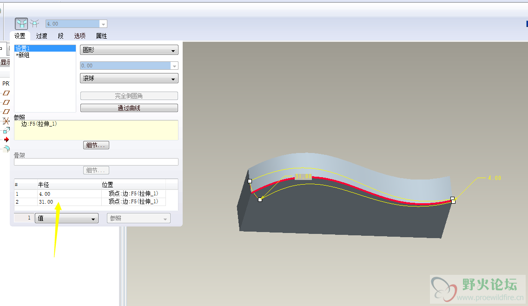Screen dimensions: 528x306
Task: Click the 完全倒圆角 button
Action: pyautogui.click(x=129, y=96)
